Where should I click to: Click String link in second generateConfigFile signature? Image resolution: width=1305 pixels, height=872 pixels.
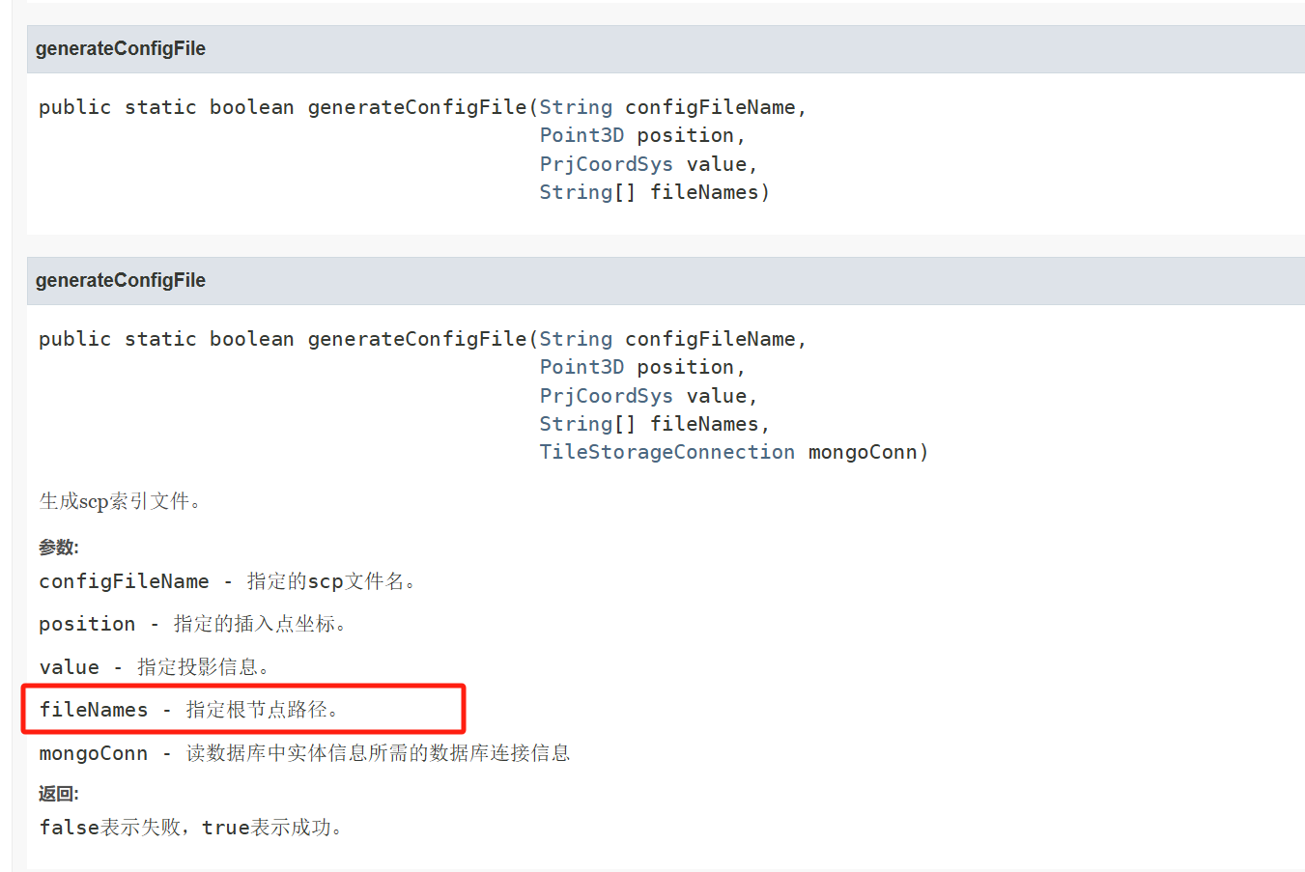(576, 339)
